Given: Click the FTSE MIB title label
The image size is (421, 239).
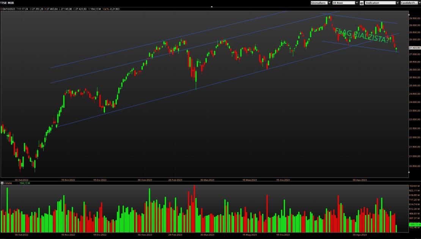Looking at the screenshot, I should click(7, 3).
